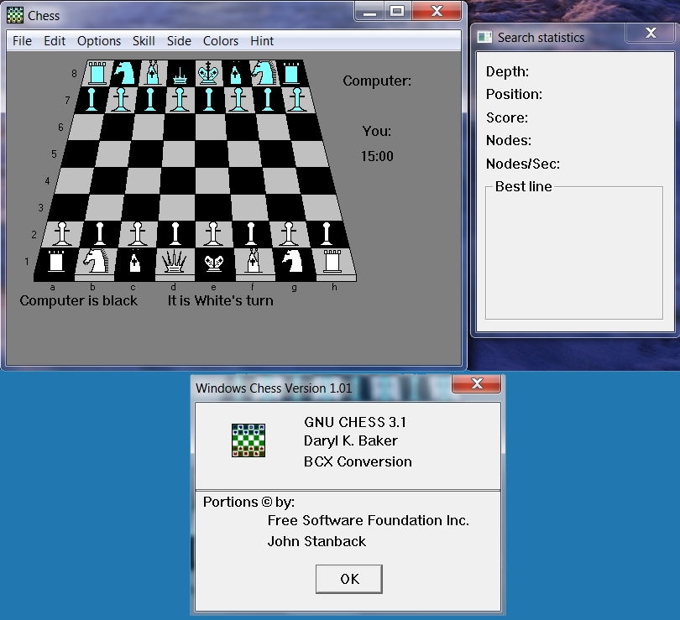Select the white rook on a1
Viewport: 680px width, 620px height.
(55, 261)
